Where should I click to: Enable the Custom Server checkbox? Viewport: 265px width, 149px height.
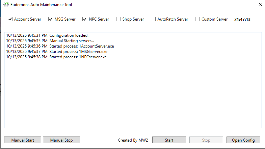point(197,19)
